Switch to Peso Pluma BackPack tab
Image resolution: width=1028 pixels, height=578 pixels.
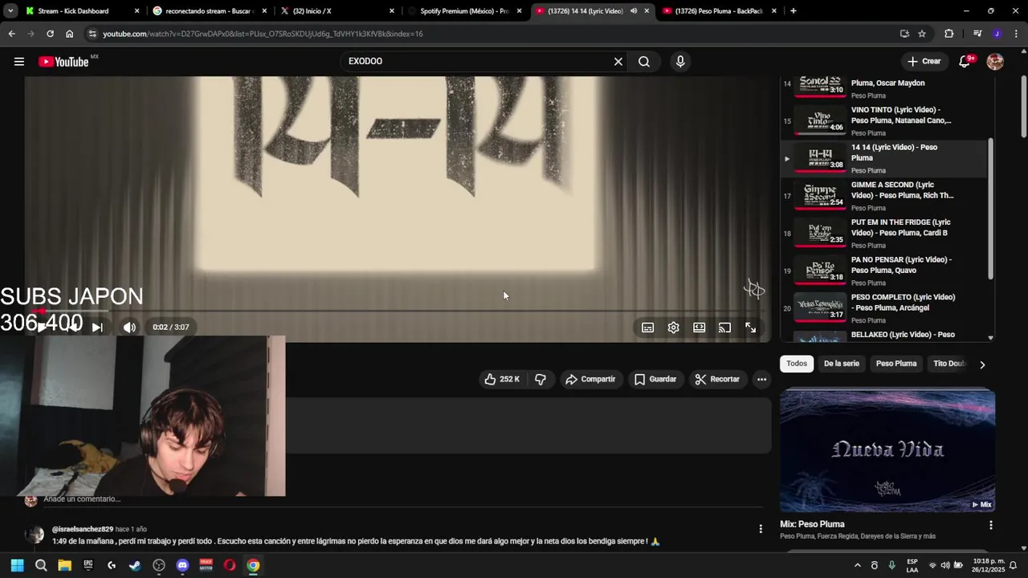tap(719, 11)
